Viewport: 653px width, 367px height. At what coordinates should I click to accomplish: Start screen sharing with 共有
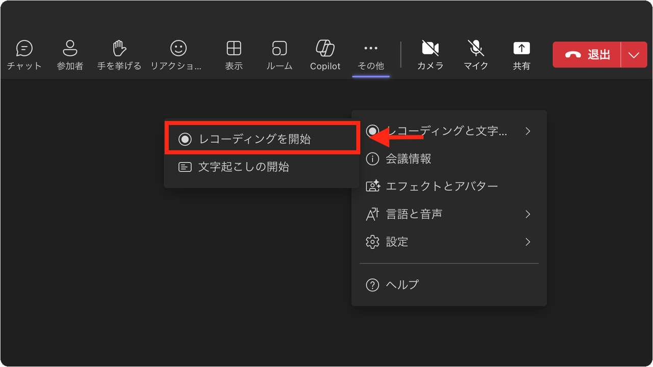pos(521,55)
